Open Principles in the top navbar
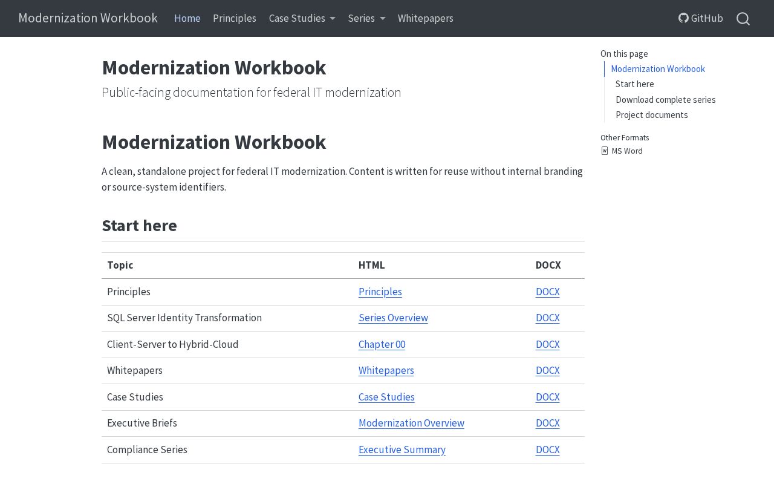Screen dimensions: 774x484 tap(235, 18)
